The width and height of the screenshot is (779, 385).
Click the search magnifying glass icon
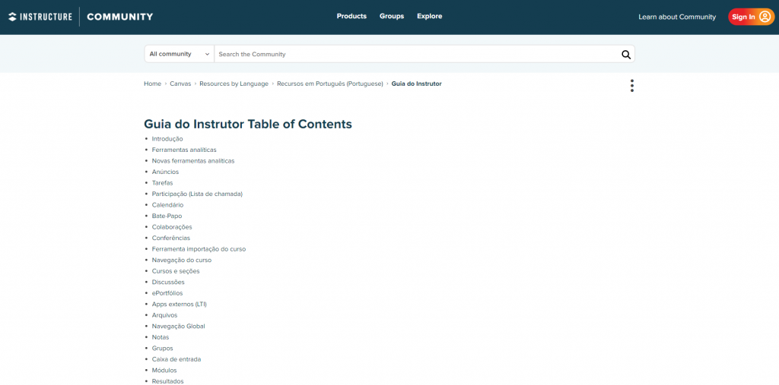(x=625, y=55)
